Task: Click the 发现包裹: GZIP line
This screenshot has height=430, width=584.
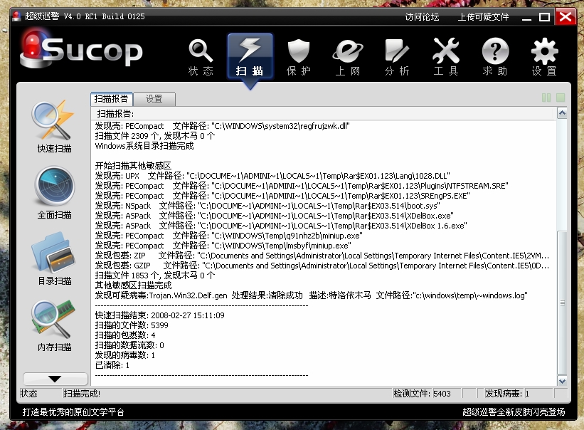Action: (322, 266)
